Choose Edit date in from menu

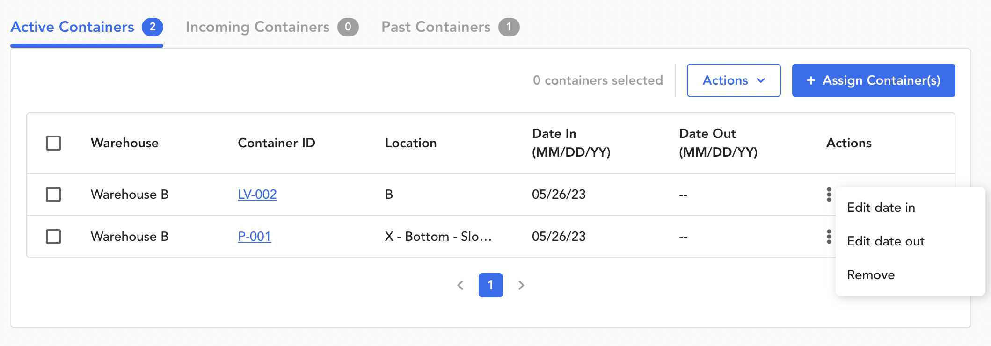881,208
